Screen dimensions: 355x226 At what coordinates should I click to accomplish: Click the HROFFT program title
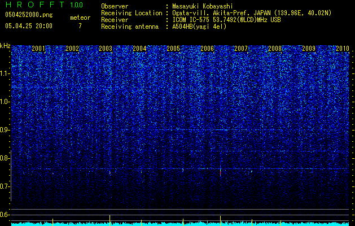click(x=36, y=5)
